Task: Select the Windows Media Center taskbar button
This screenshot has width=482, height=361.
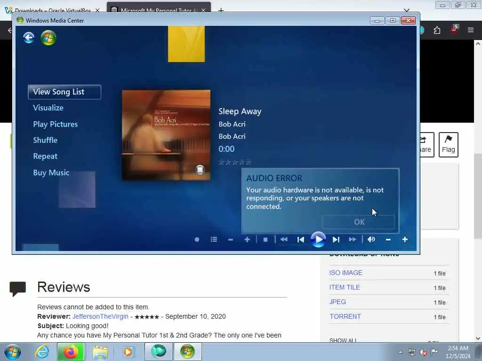Action: 187,352
